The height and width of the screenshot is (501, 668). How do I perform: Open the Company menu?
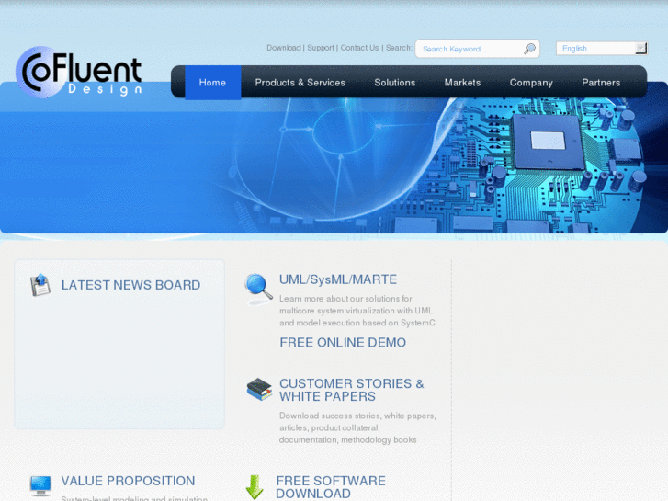[531, 83]
